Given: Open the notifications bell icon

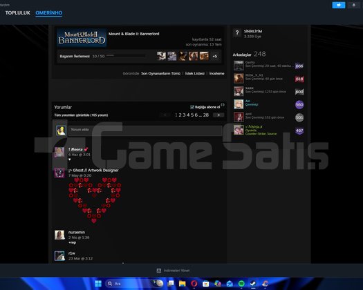Looking at the screenshot, I should click(x=353, y=5).
